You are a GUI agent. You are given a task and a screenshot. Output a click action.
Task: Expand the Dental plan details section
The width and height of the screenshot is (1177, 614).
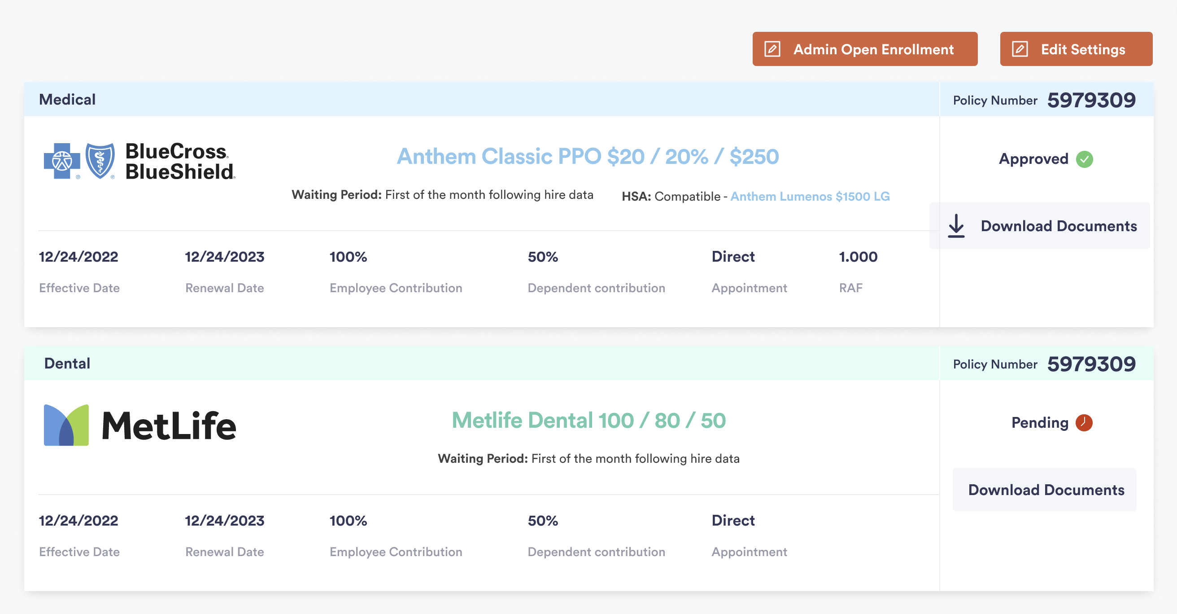pos(588,420)
